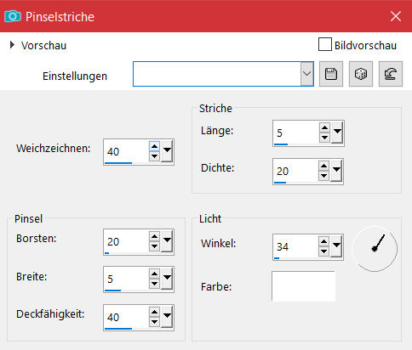Decrease the Länge value
Viewport: 412px width, 350px height.
point(324,138)
